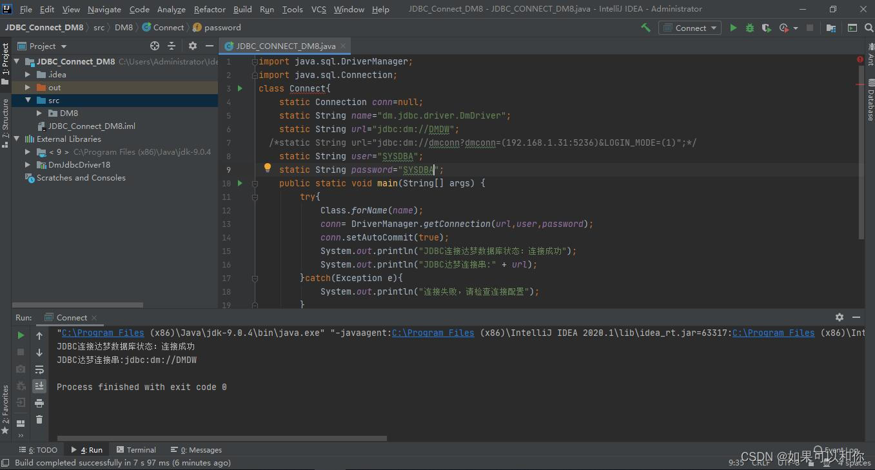Expand the DmJdbcDriver18 library
The image size is (875, 470).
tap(28, 165)
